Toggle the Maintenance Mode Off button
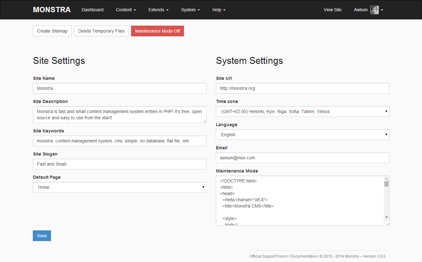422x262 pixels. tap(157, 31)
